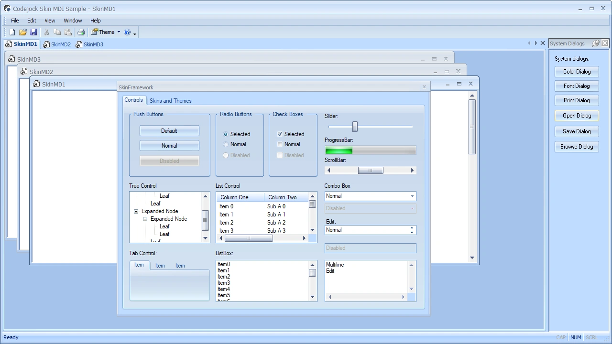Click the Slider thumb control

355,126
